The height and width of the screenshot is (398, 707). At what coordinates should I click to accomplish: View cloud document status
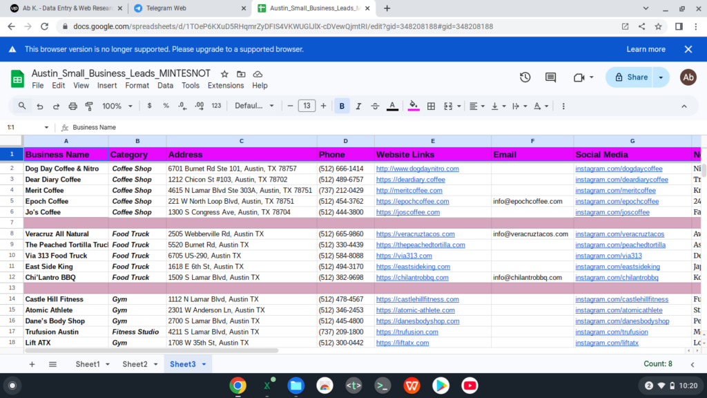[x=258, y=74]
